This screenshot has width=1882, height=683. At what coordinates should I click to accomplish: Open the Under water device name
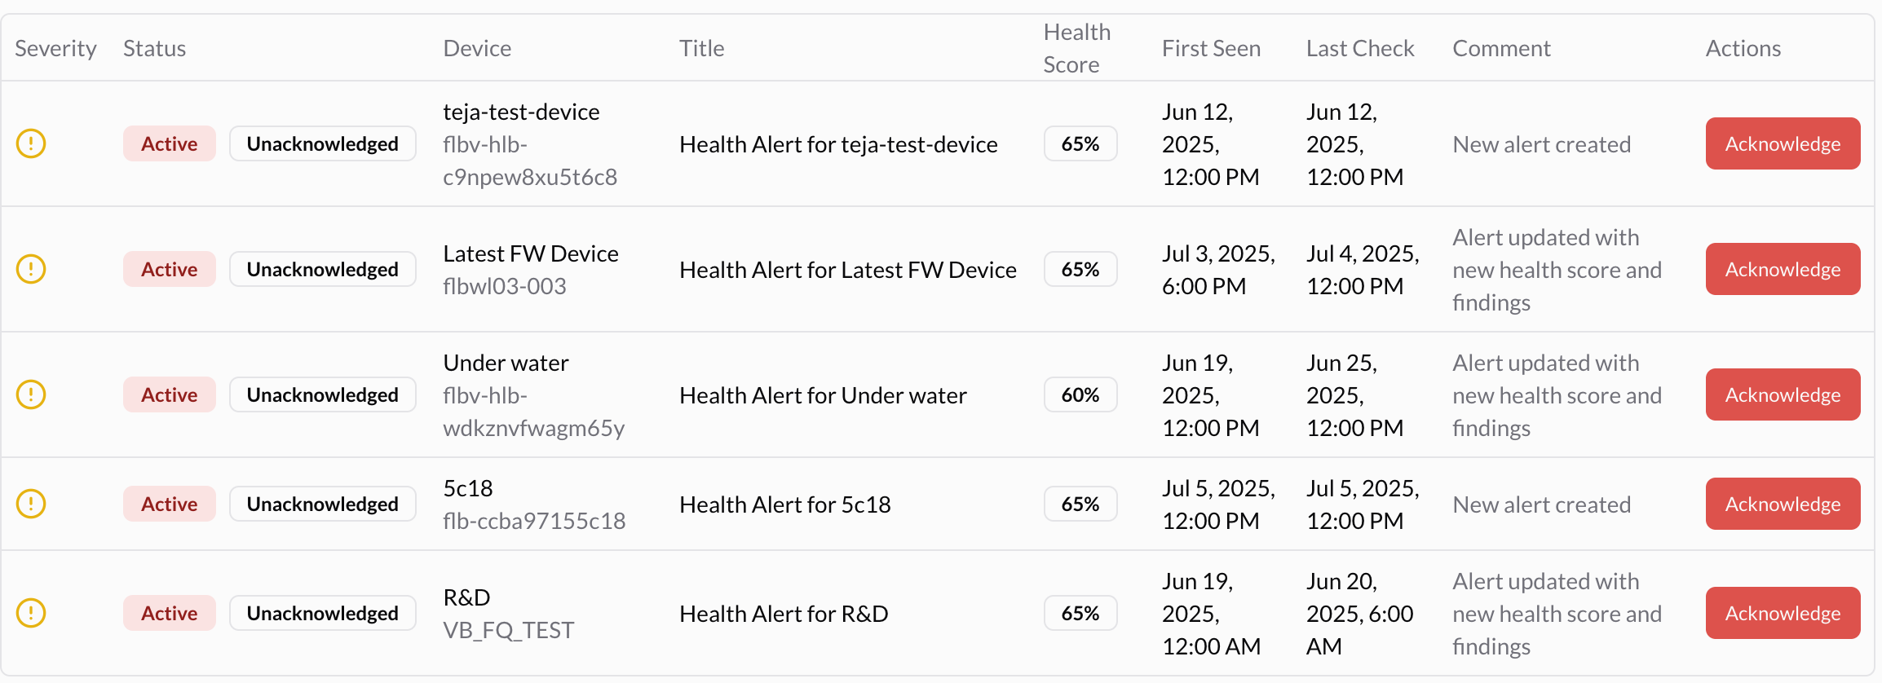[x=506, y=363]
